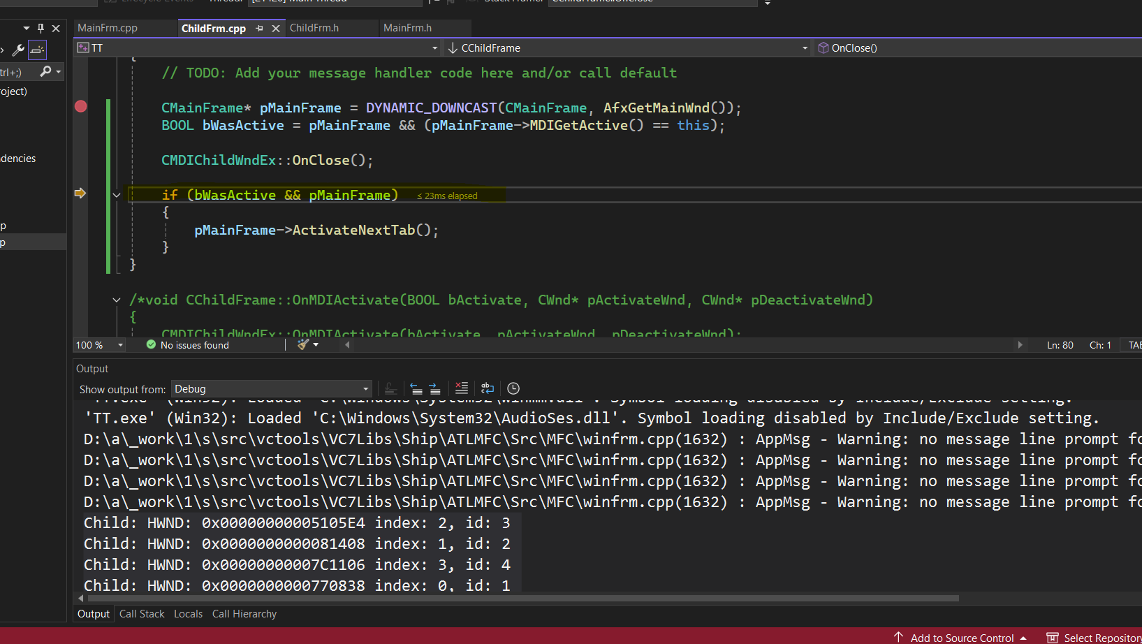Viewport: 1142px width, 644px height.
Task: Open the Show output from Debug dropdown
Action: 272,389
